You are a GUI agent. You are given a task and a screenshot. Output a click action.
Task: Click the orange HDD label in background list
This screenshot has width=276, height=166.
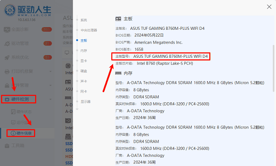[69, 156]
